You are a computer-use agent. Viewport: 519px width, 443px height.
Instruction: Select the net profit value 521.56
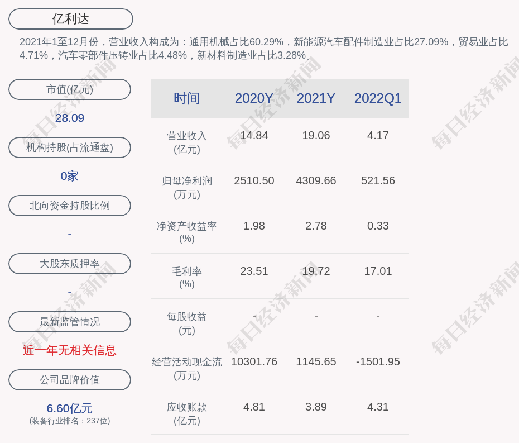(378, 180)
